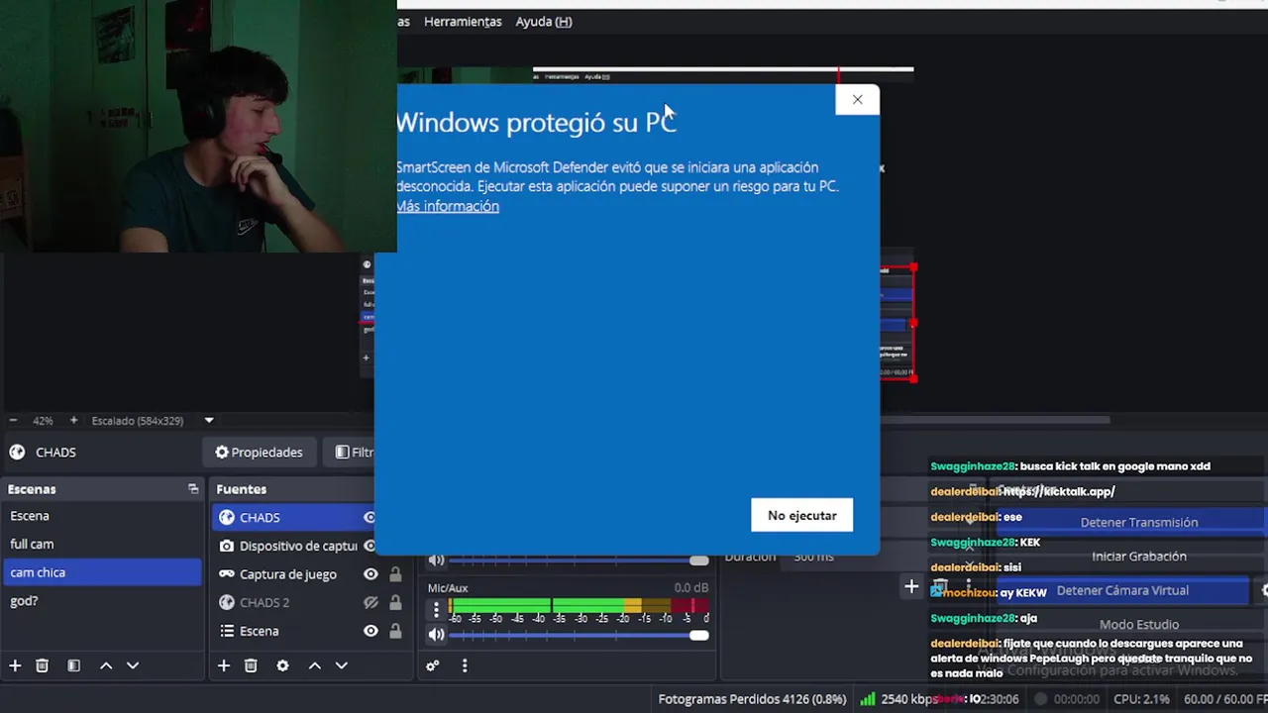Pop out the Escenas dock panel

(193, 489)
